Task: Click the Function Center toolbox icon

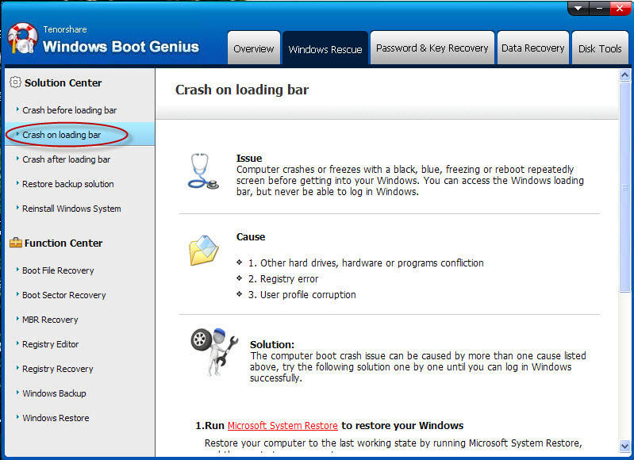Action: coord(15,243)
